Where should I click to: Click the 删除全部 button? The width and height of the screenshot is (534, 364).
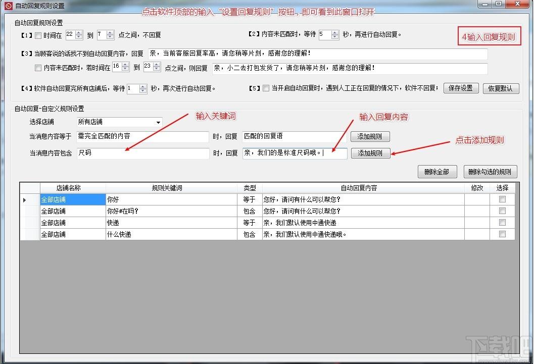pos(437,172)
